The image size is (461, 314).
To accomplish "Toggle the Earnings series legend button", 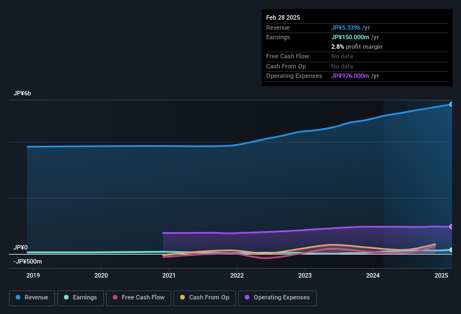I will click(x=80, y=298).
